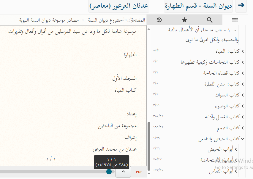Click breadcrumb مصادر موسوعة ديوان السنة النبوية
This screenshot has width=253, height=179.
point(49,20)
